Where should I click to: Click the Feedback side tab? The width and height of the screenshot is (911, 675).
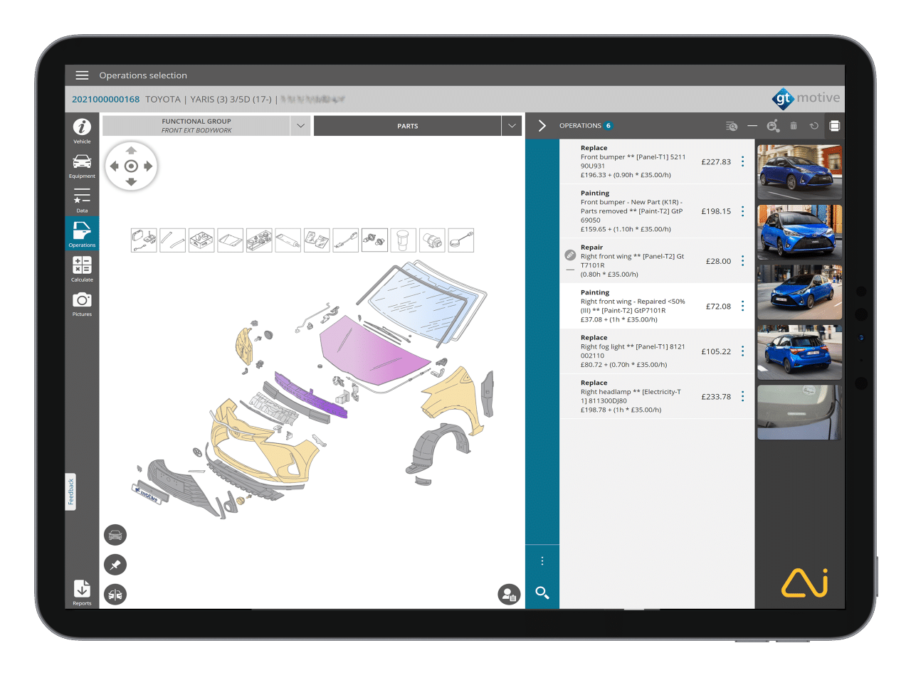click(x=70, y=491)
